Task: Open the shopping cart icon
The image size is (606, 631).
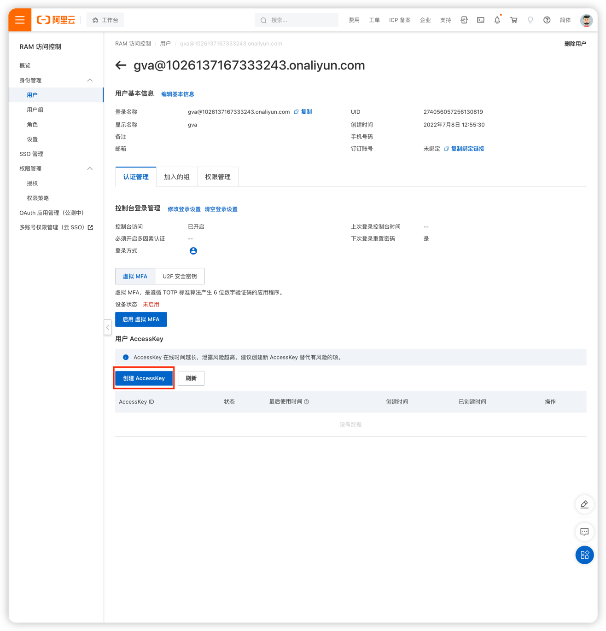Action: point(513,20)
